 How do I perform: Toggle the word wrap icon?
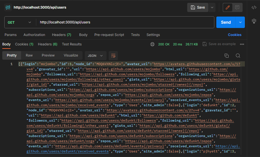[113, 56]
